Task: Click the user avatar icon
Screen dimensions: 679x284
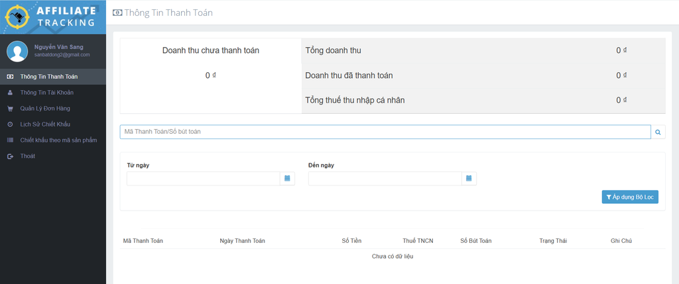Action: [x=17, y=51]
